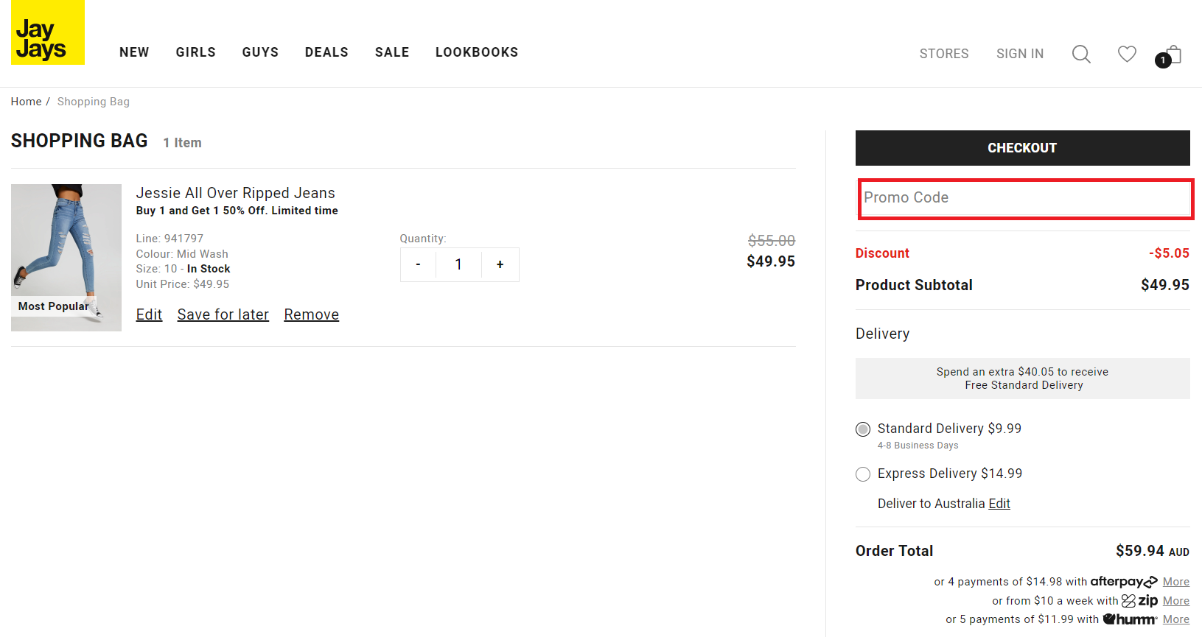
Task: Remove the Jessie jeans from bag
Action: (x=311, y=314)
